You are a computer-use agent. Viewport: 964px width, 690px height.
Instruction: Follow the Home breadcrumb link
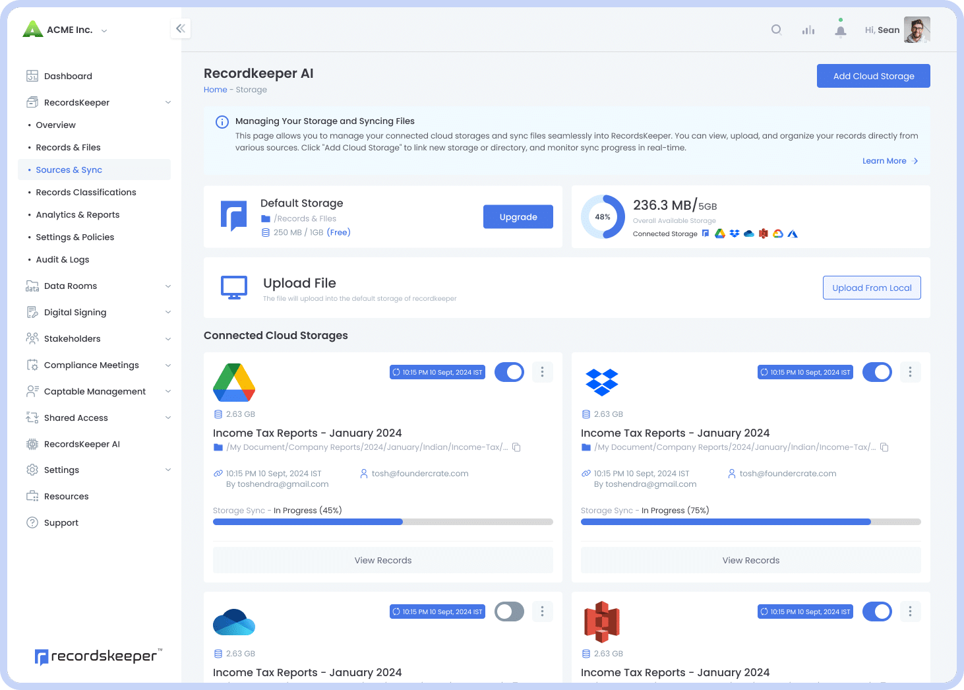[215, 90]
